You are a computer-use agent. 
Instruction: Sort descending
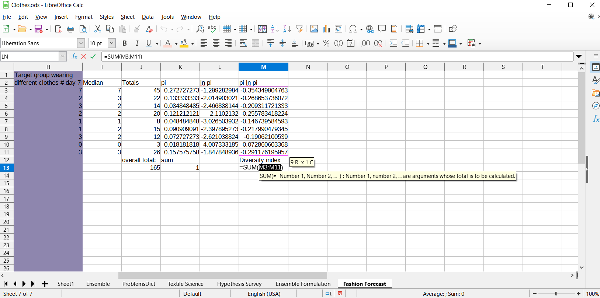287,29
